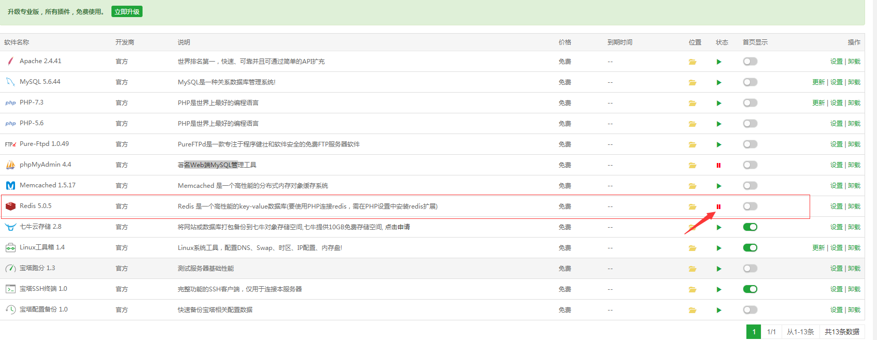Enable homepage display toggle for MySQL
Screen dimensions: 877x340
tap(750, 82)
